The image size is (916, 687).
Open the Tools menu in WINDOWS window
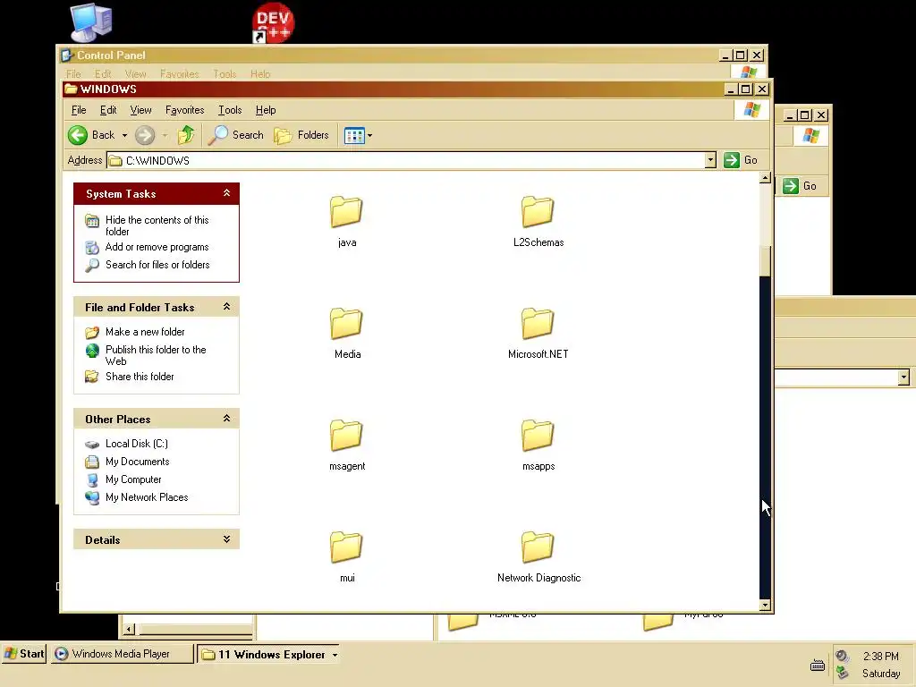click(230, 110)
